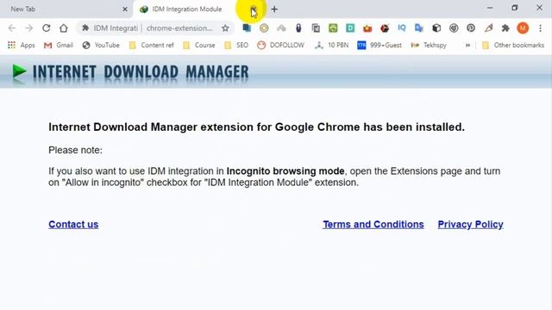This screenshot has height=310, width=552.
Task: Open the orange M profile avatar
Action: point(523,28)
